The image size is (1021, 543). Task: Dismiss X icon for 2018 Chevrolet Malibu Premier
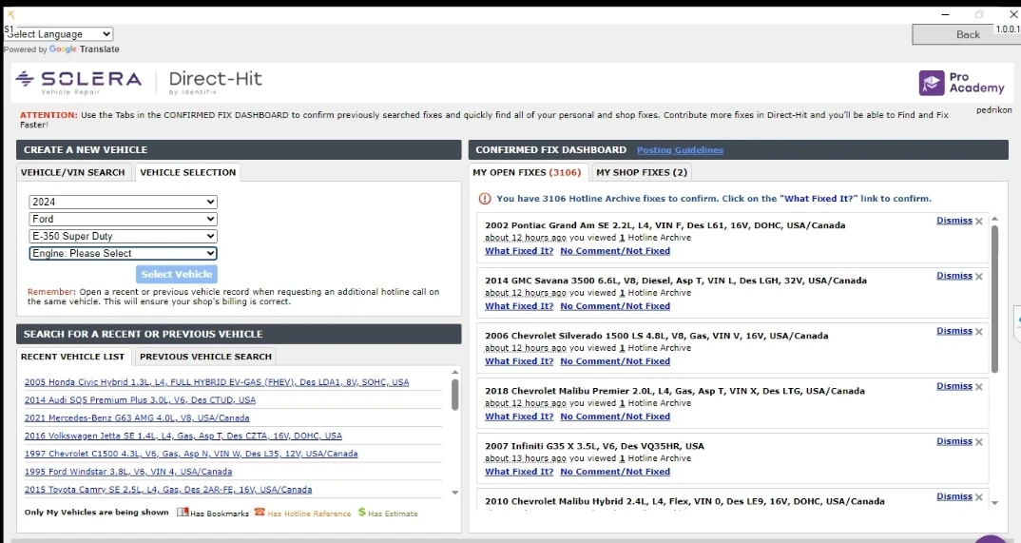click(978, 387)
